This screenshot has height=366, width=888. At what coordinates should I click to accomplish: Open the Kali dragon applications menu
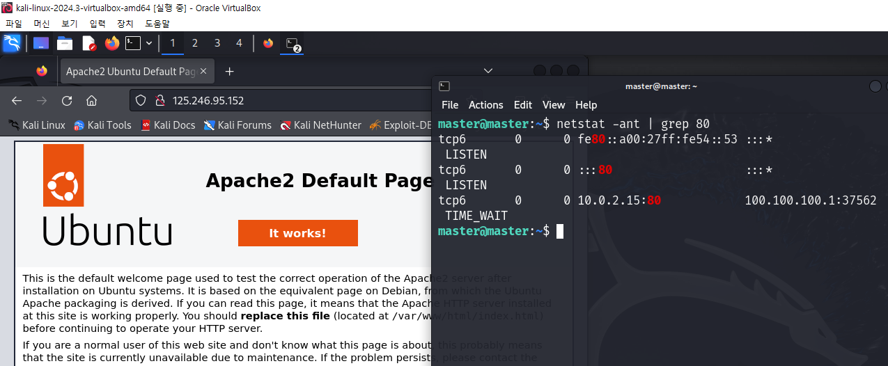pyautogui.click(x=11, y=43)
